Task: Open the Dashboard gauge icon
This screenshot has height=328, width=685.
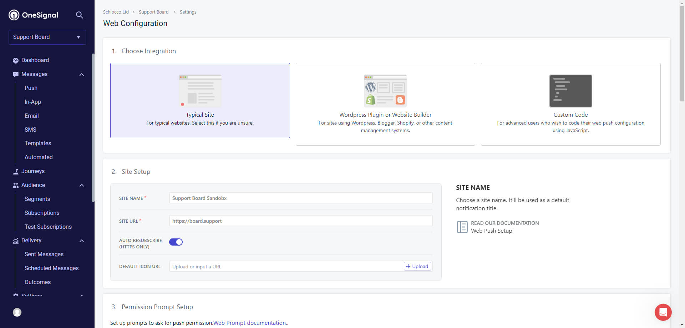Action: (x=16, y=60)
